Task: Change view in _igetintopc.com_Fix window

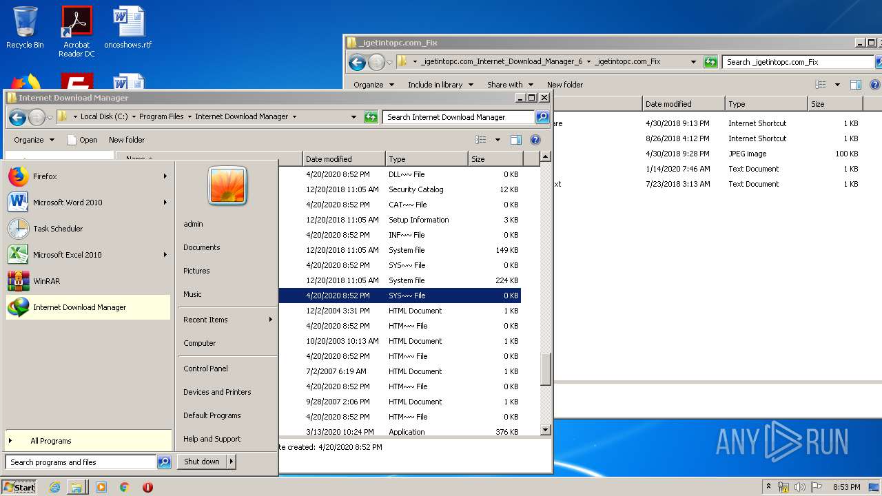Action: click(x=821, y=85)
